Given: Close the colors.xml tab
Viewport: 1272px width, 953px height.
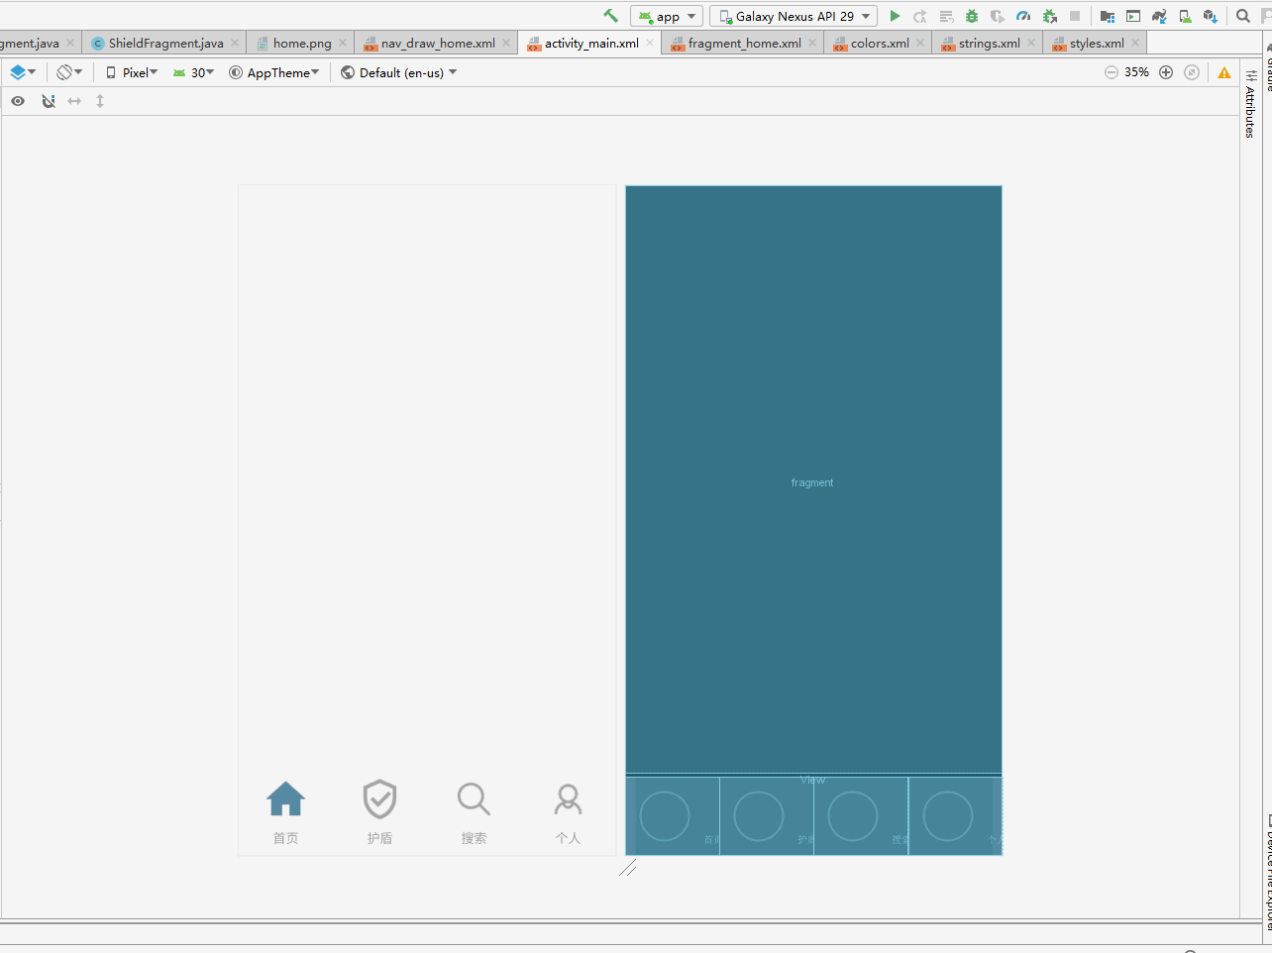Looking at the screenshot, I should 920,44.
